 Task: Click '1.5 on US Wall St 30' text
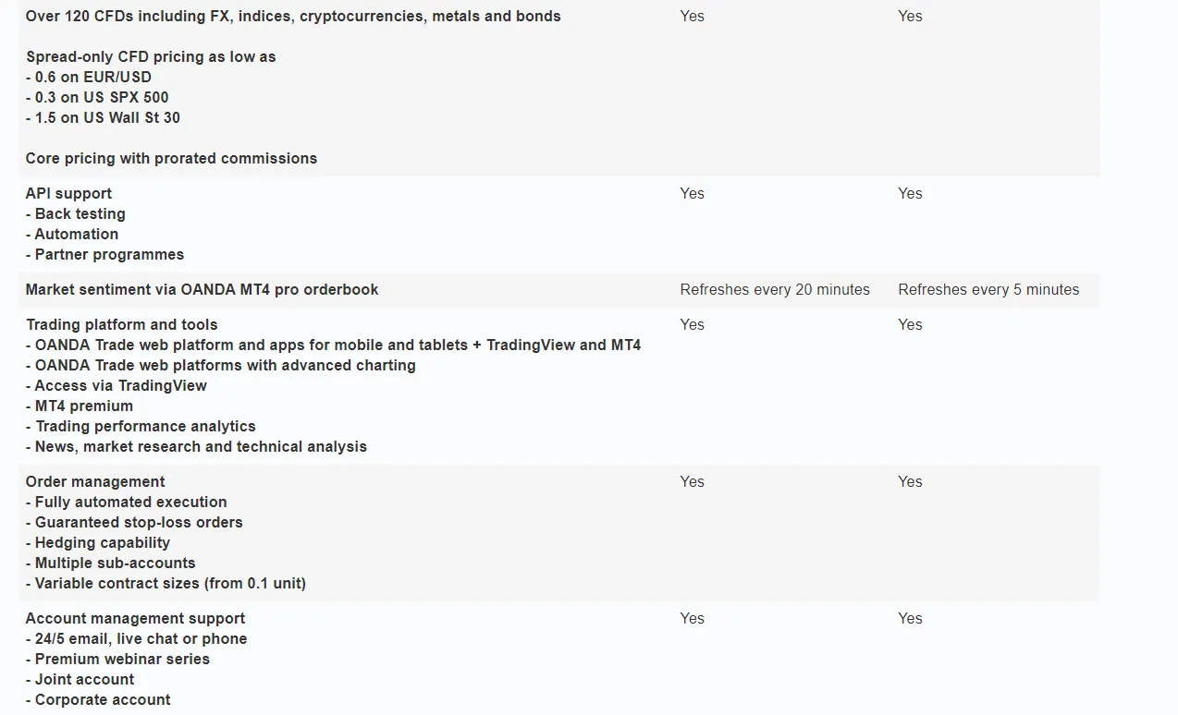[x=103, y=117]
